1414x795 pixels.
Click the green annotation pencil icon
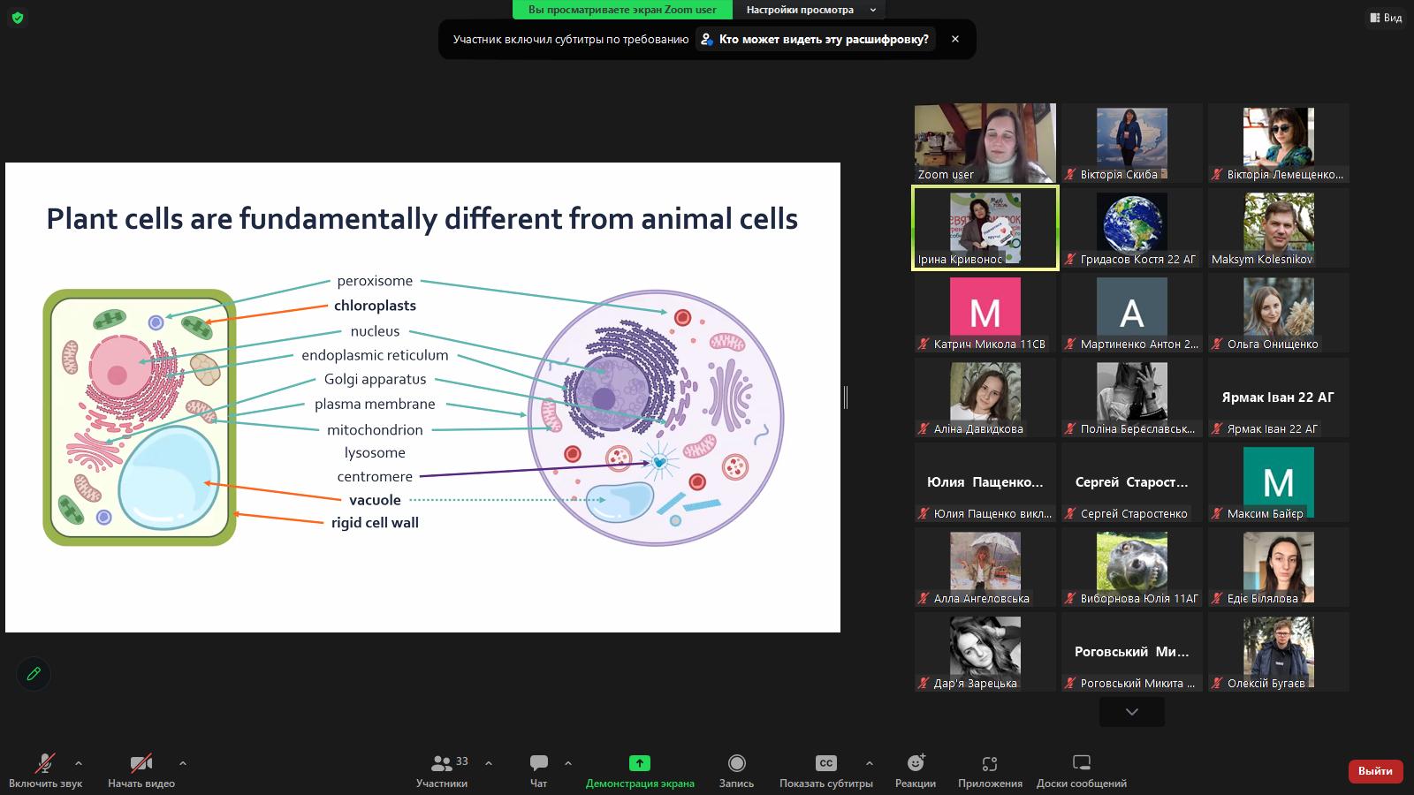tap(34, 674)
